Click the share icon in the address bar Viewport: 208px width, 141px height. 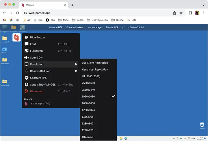(x=174, y=13)
